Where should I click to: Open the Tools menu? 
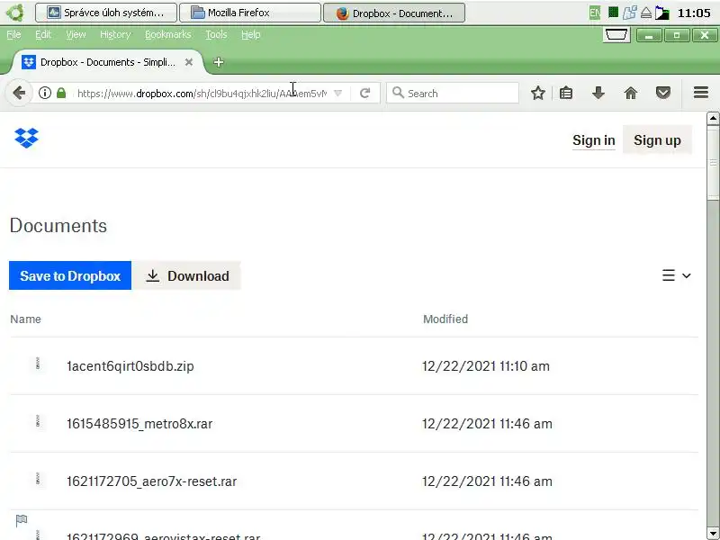pos(216,34)
